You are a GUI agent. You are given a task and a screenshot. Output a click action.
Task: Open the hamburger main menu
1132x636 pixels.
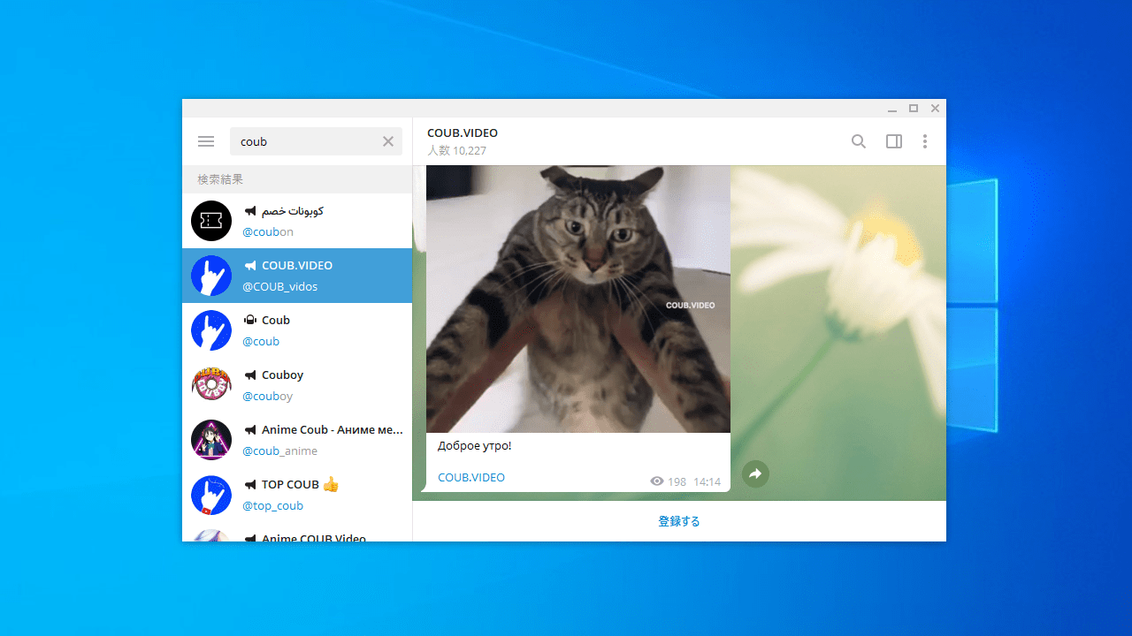206,141
